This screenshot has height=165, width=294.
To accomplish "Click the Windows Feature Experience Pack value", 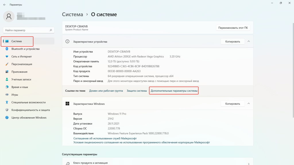I will (x=138, y=133).
